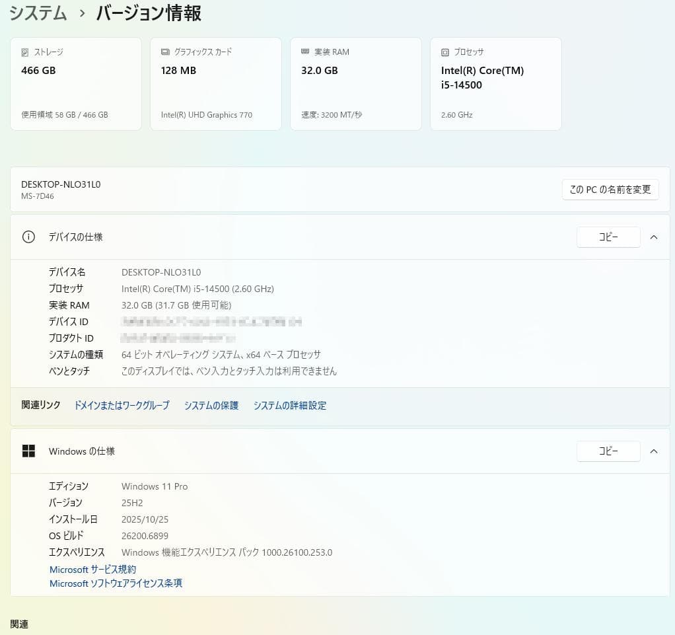
Task: Click the このPCの名前を変更 button
Action: coord(610,190)
